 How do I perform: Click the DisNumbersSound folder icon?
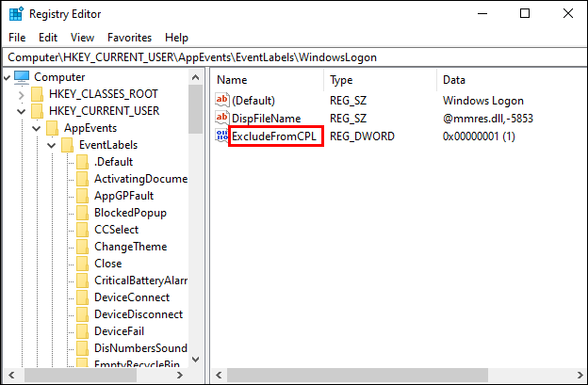[82, 348]
